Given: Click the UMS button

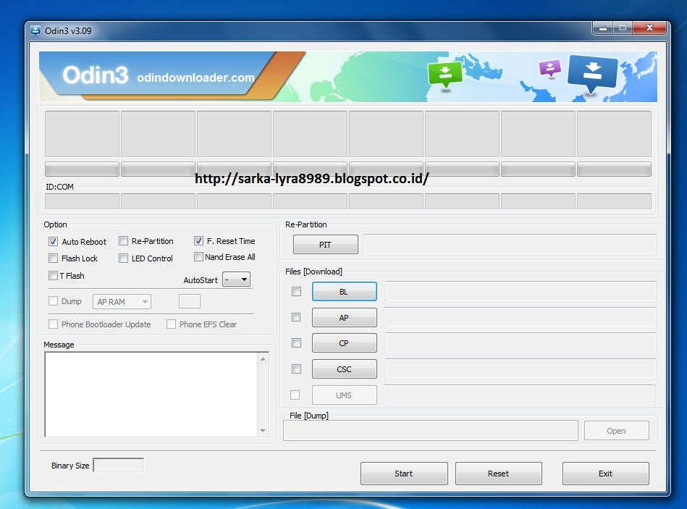Looking at the screenshot, I should [345, 395].
